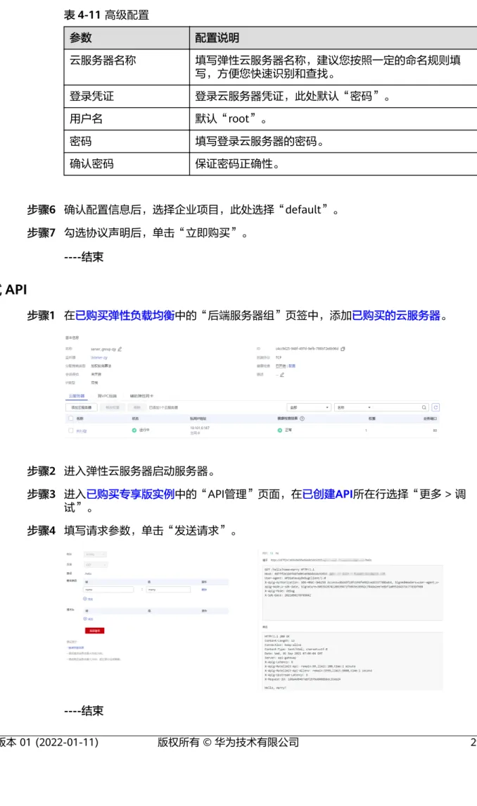This screenshot has width=477, height=806.
Task: Select the IP 10.101.0.187 in server row
Action: point(199,428)
